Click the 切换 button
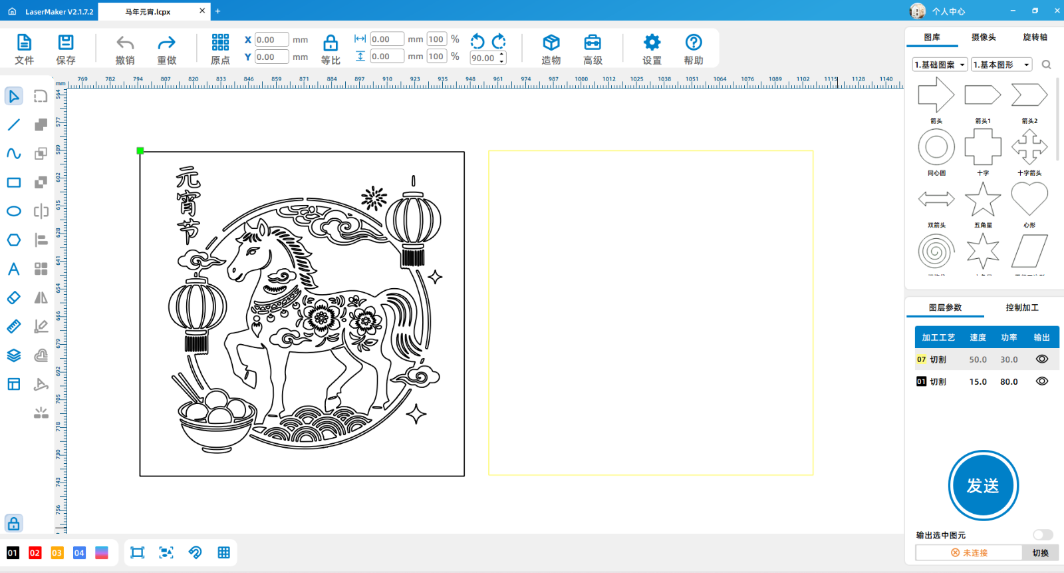The width and height of the screenshot is (1064, 573). [x=1040, y=553]
